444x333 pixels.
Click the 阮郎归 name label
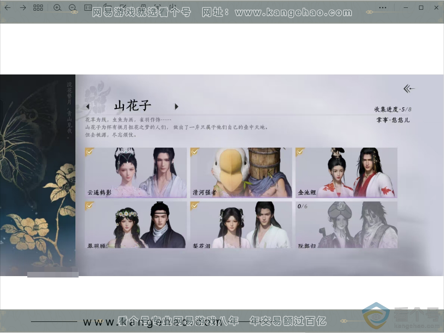[307, 246]
